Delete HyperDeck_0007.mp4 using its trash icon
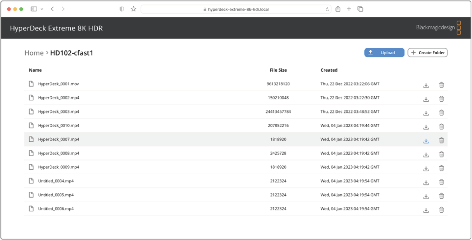Viewport: 472px width, 240px height. point(441,141)
